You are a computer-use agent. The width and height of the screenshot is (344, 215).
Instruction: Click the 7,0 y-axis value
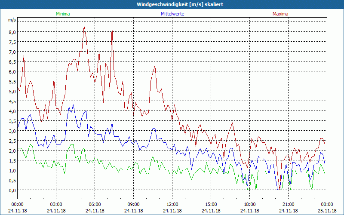12,52
